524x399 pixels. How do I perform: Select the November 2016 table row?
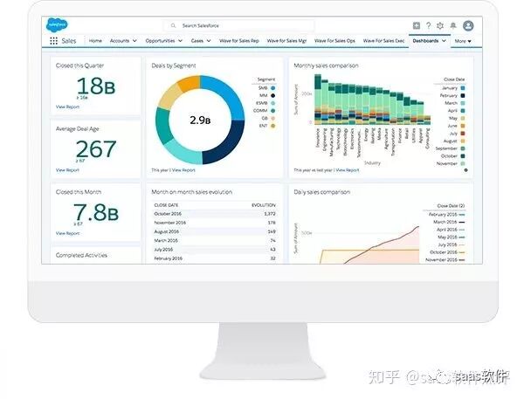coord(215,223)
